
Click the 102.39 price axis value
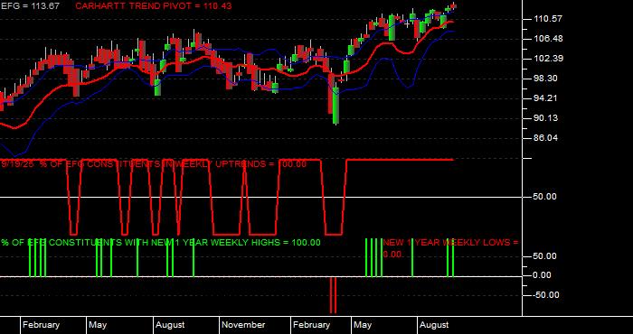tap(547, 59)
